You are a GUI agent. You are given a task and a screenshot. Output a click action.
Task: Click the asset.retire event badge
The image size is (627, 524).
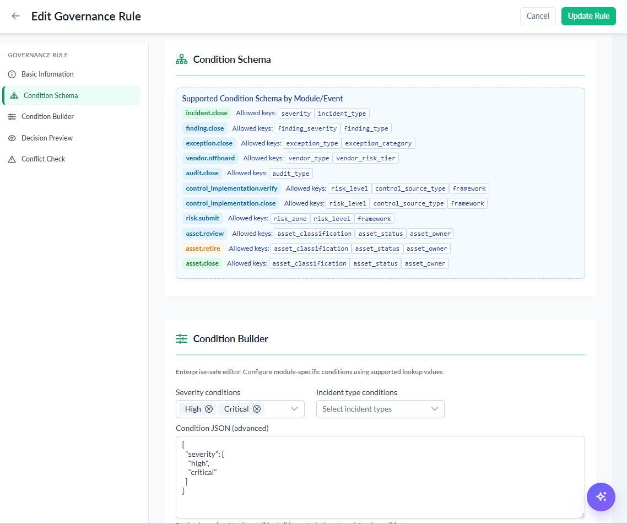click(x=203, y=249)
